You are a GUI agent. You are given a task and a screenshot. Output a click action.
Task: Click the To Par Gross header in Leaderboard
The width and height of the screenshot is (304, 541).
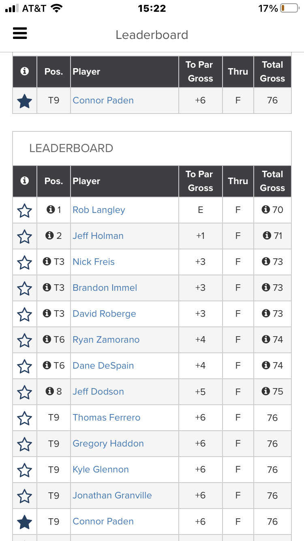coord(200,181)
